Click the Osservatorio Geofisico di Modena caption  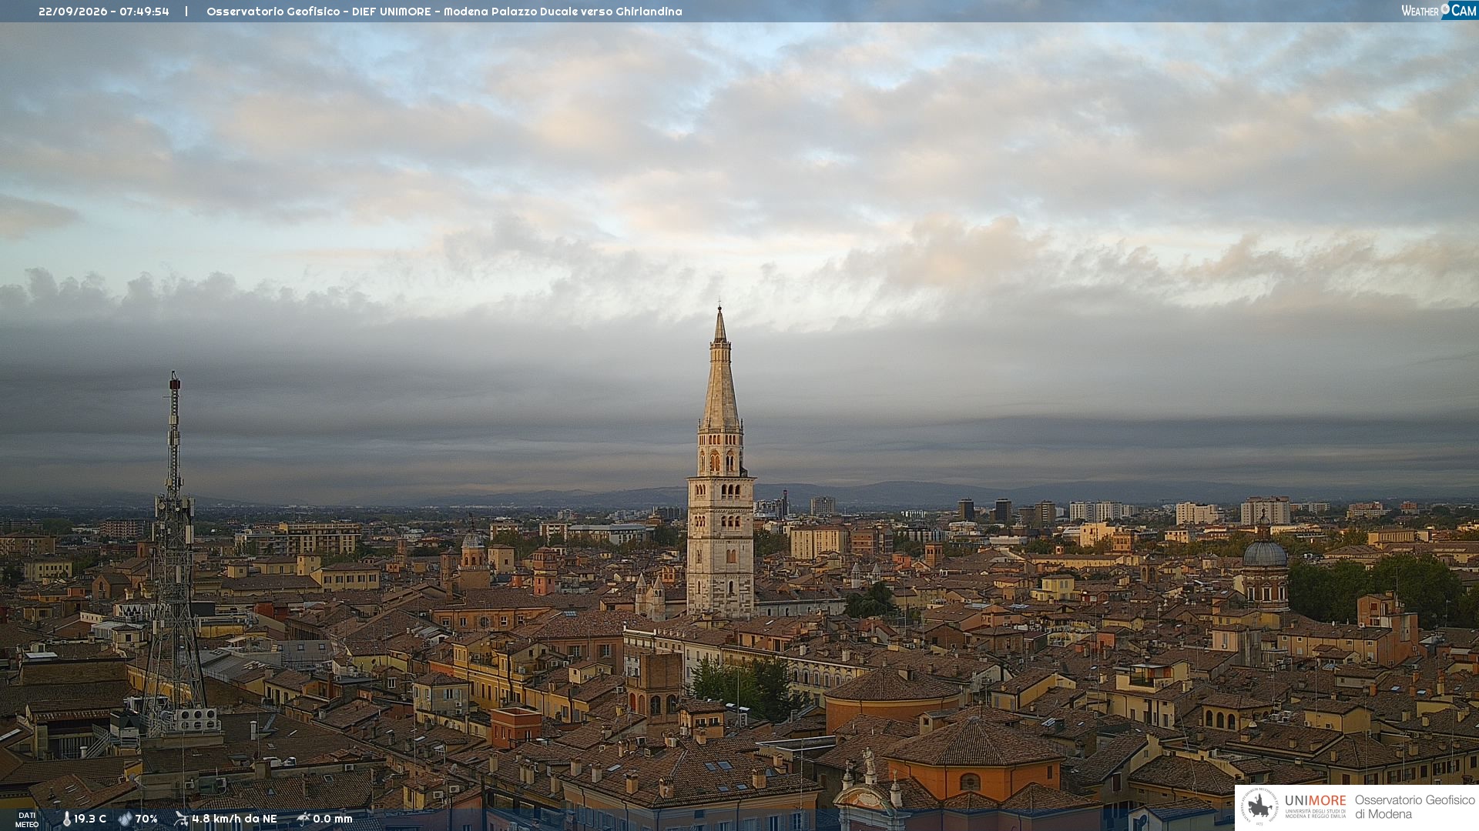[1414, 807]
